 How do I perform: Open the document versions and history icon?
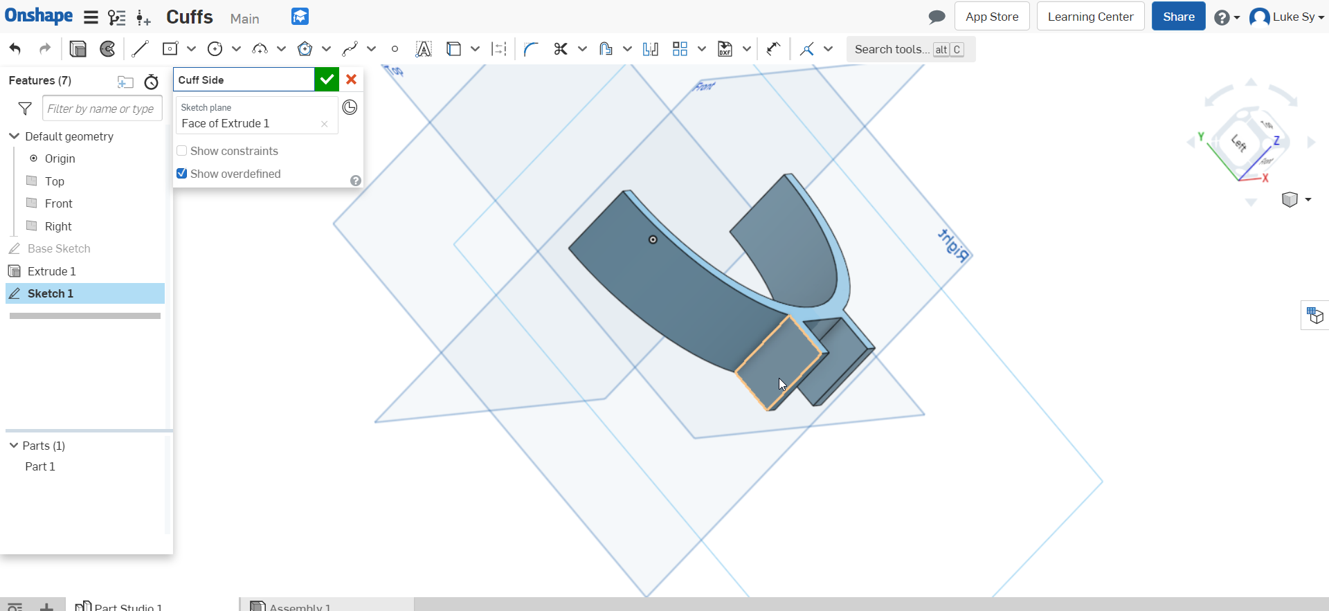tap(117, 17)
